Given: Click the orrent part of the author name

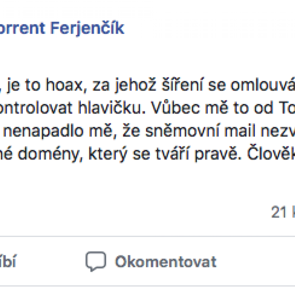Looking at the screenshot, I should pyautogui.click(x=23, y=28).
